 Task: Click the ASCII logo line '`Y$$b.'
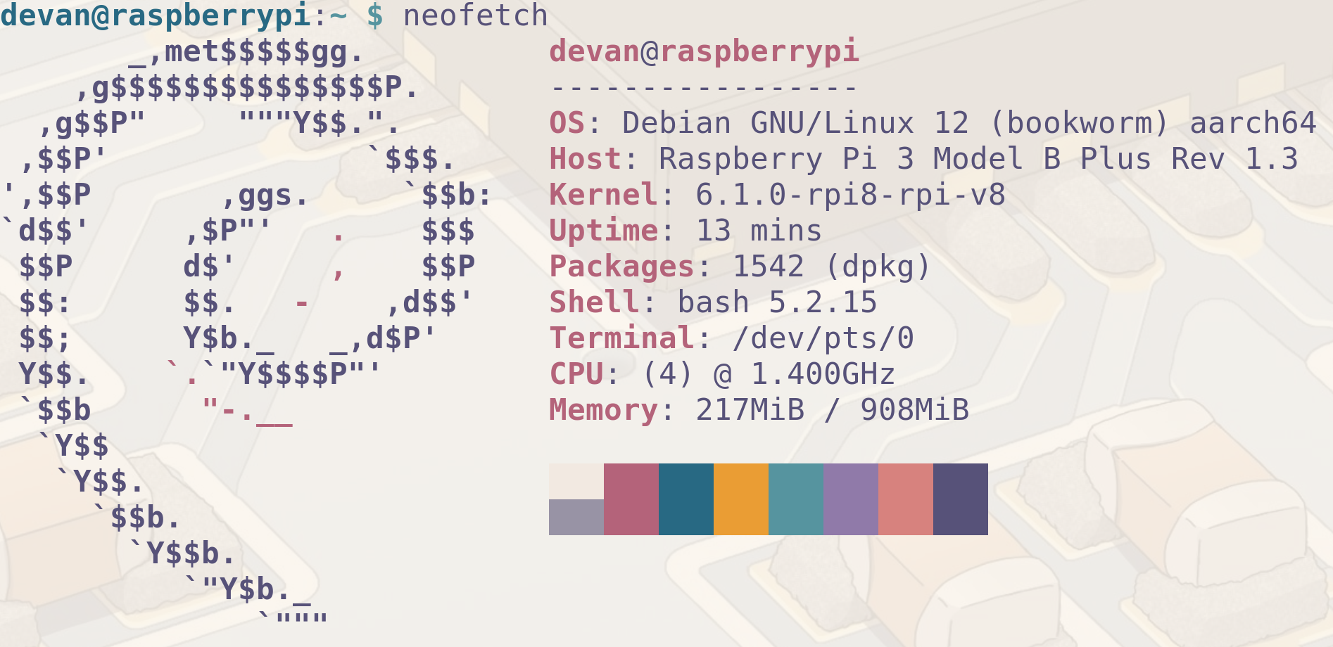point(182,554)
